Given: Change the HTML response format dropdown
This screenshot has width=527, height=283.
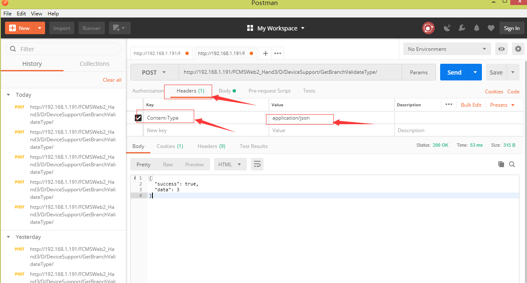Looking at the screenshot, I should [230, 164].
